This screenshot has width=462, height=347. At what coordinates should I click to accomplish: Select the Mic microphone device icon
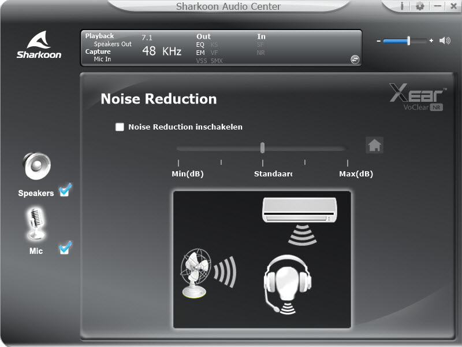pyautogui.click(x=36, y=224)
